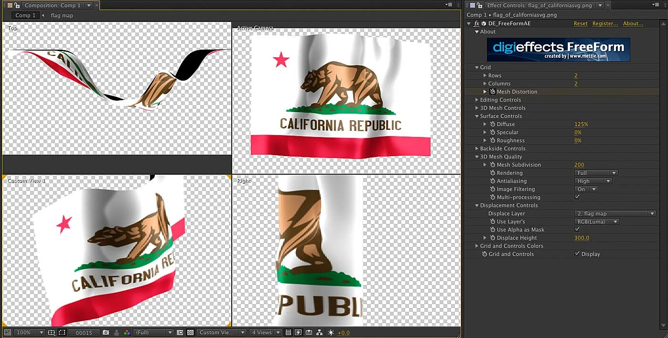Open the (Full) resolution dropdown
Image resolution: width=668 pixels, height=338 pixels.
(153, 332)
